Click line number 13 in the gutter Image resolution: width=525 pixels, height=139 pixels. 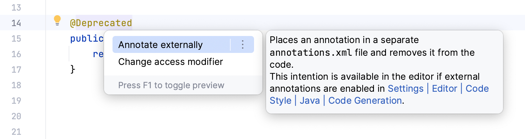[16, 8]
